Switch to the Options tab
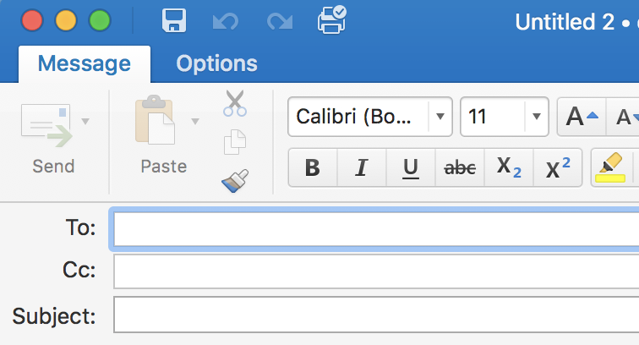 [x=216, y=63]
